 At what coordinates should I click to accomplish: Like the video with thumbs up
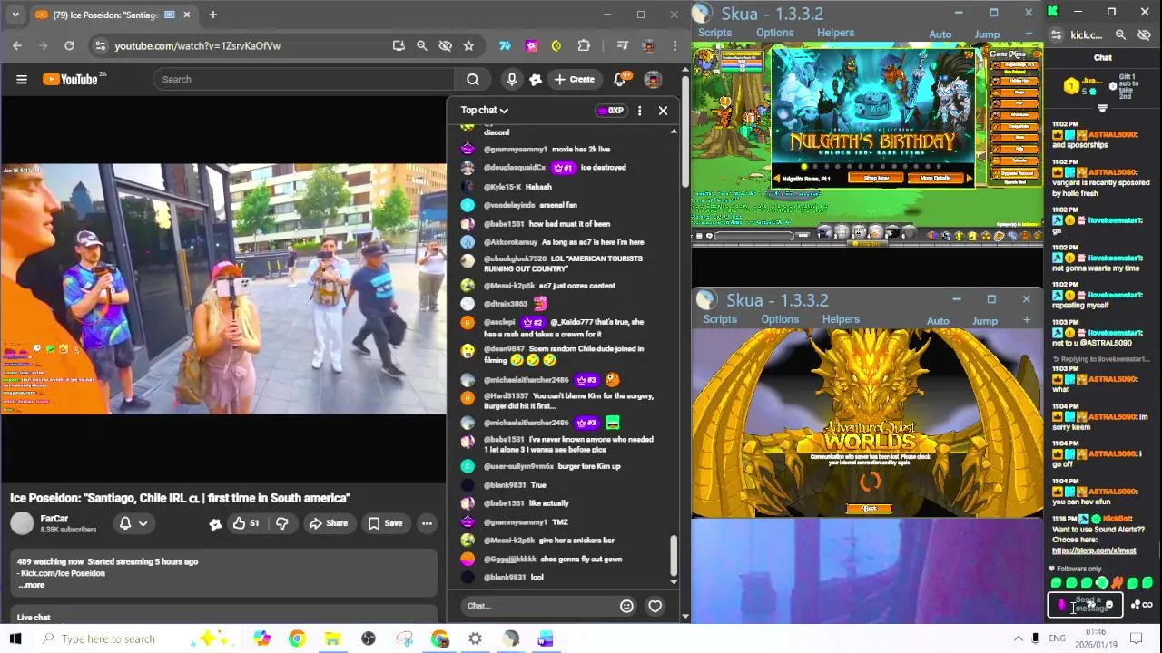point(245,523)
